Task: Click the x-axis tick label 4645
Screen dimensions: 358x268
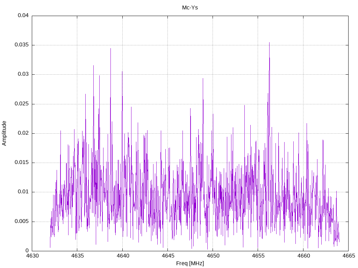Action: coord(168,256)
